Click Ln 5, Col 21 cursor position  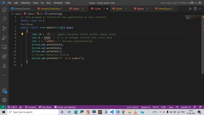click(133, 107)
